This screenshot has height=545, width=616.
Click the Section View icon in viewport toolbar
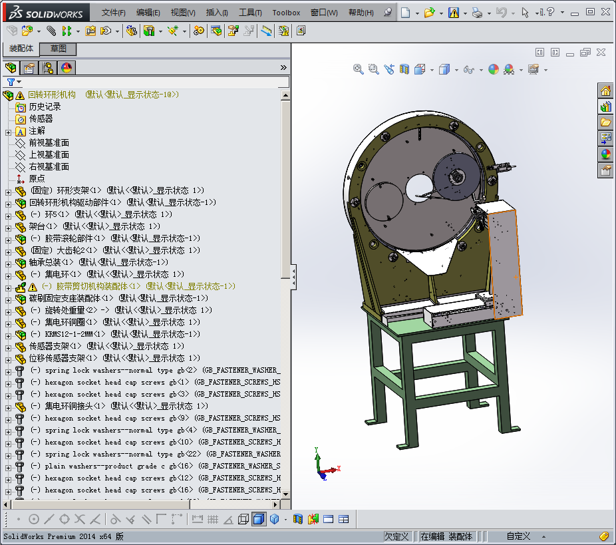[404, 70]
